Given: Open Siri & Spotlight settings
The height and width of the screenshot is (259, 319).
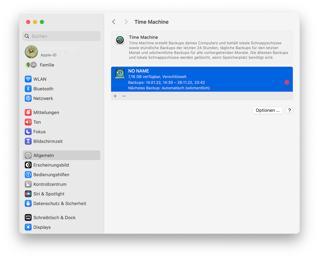Looking at the screenshot, I should [x=61, y=194].
